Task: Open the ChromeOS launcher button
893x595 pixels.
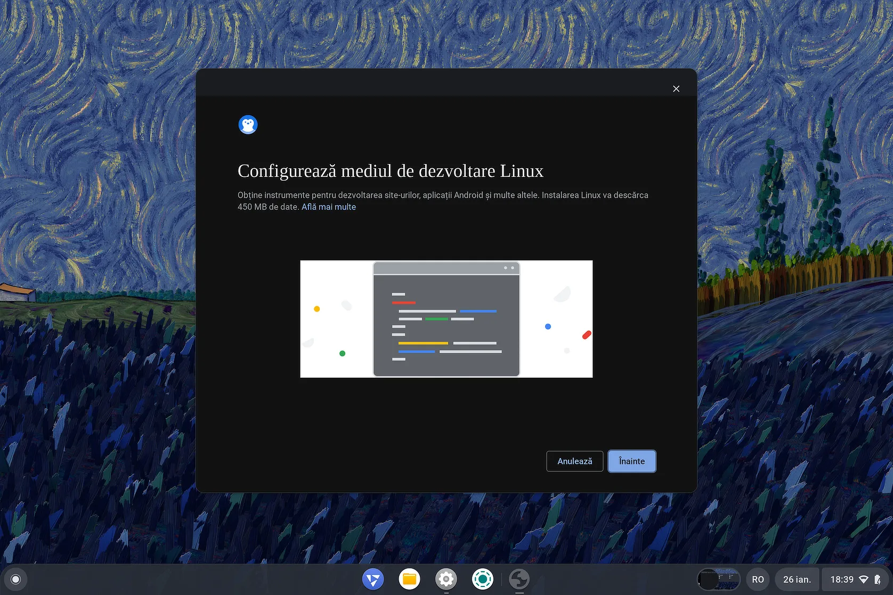Action: [15, 579]
